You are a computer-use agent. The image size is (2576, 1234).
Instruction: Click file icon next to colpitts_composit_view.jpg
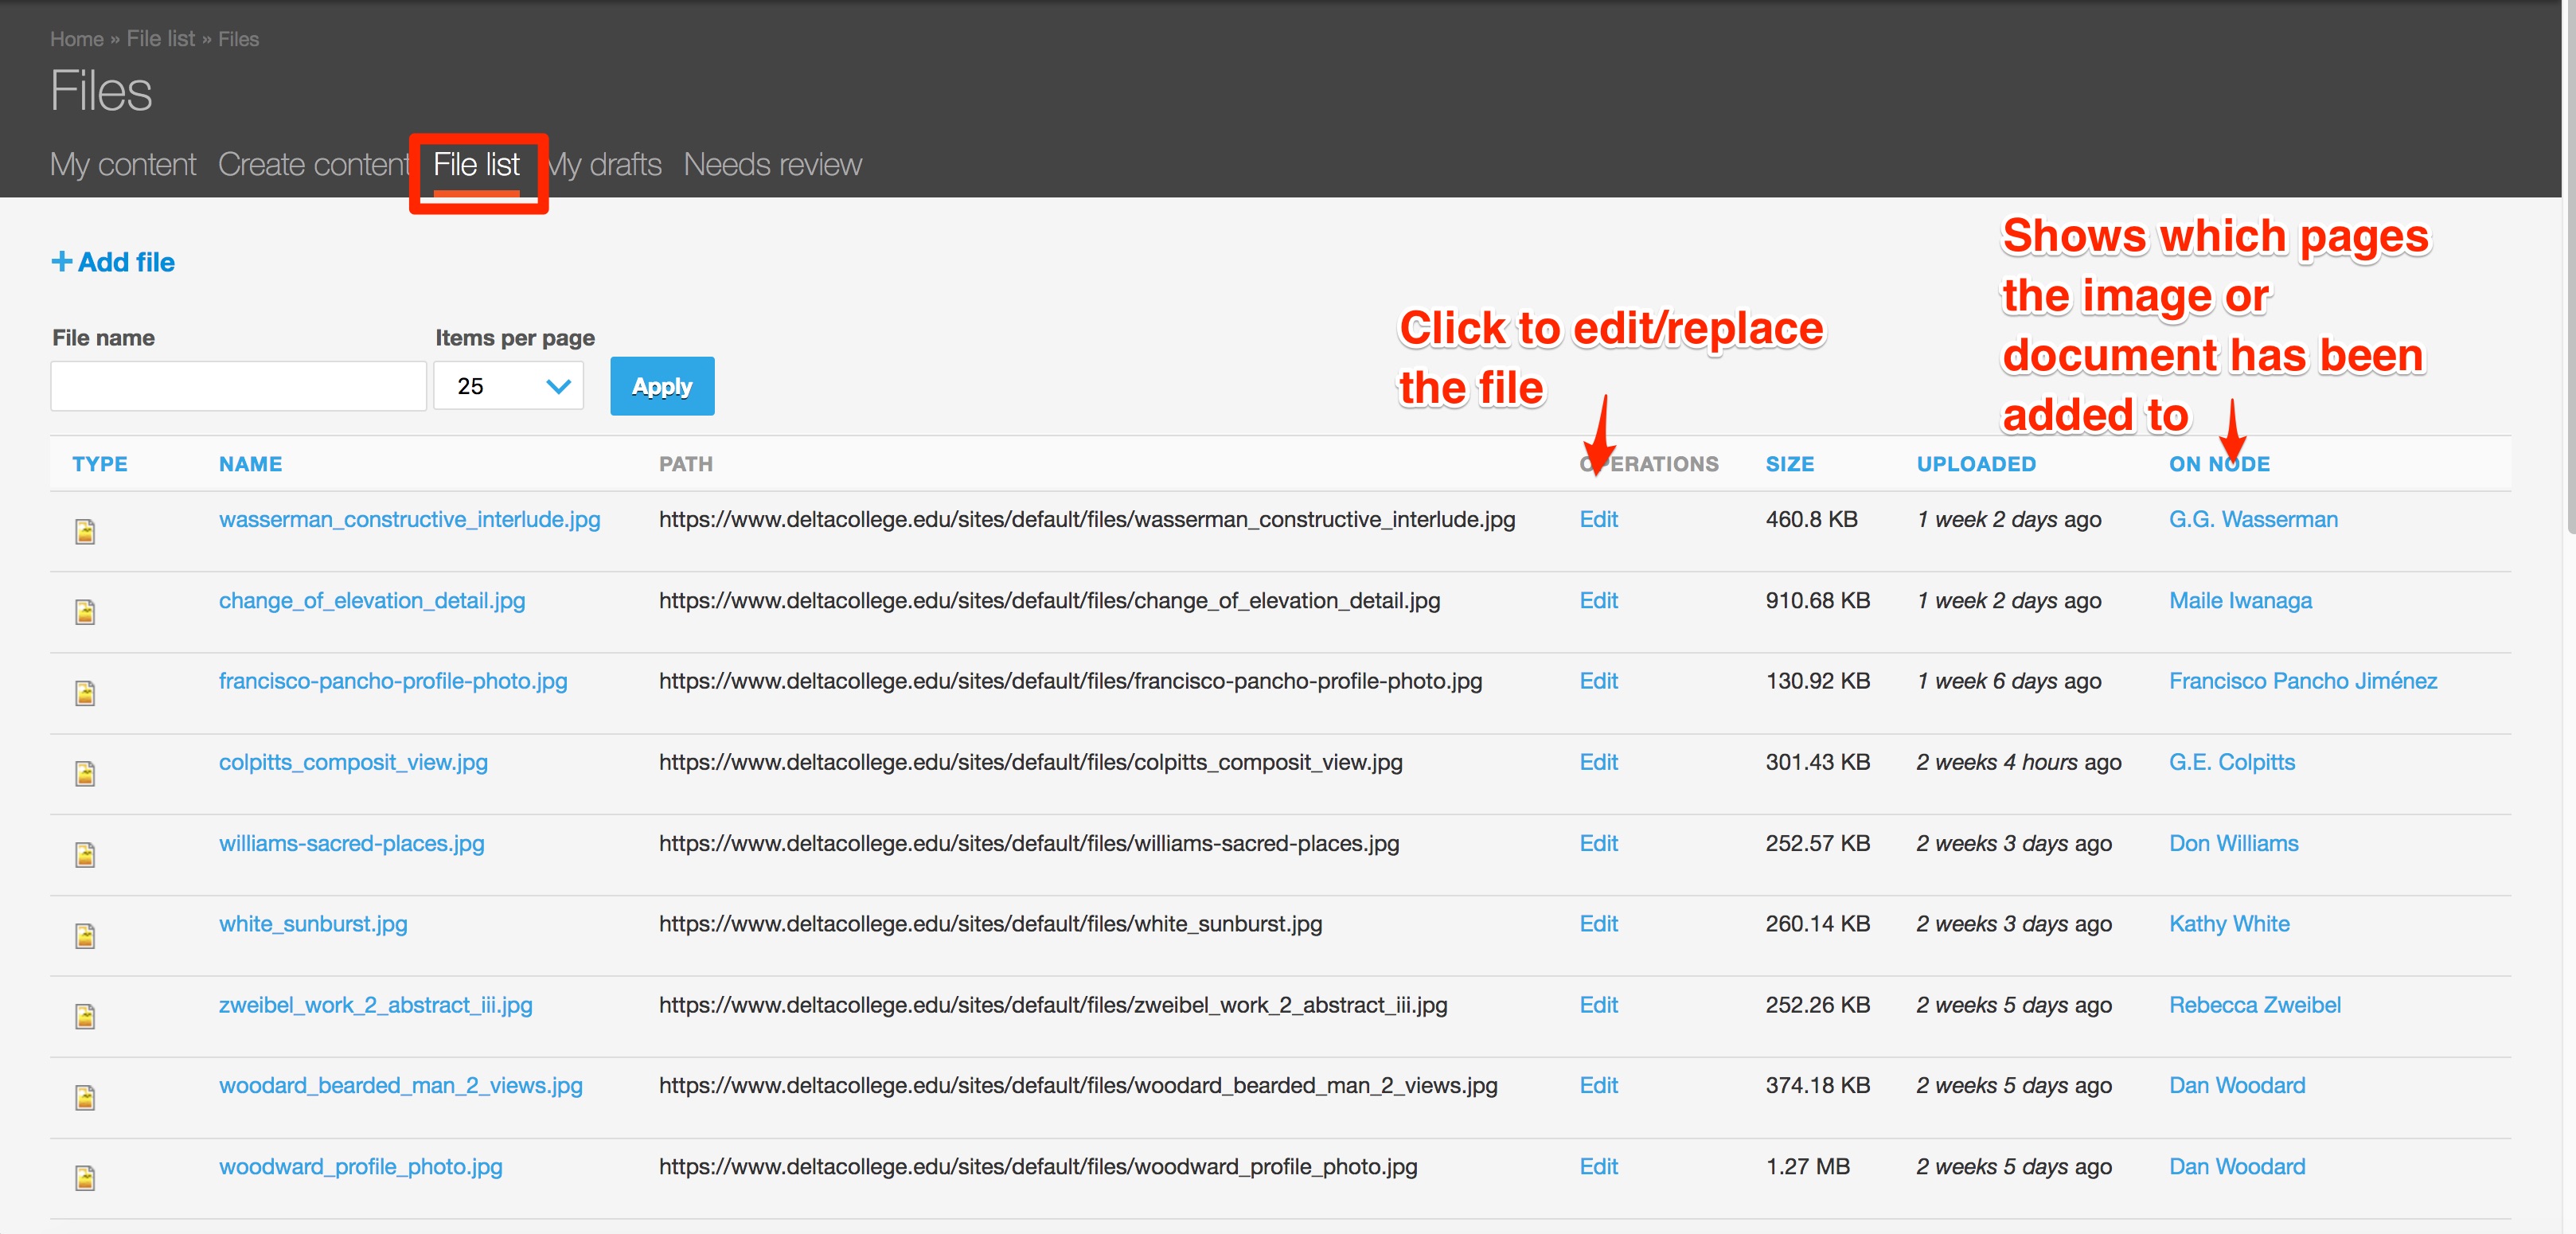coord(85,773)
